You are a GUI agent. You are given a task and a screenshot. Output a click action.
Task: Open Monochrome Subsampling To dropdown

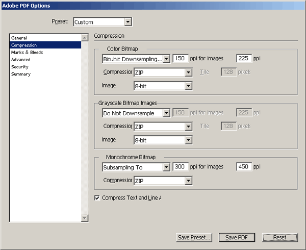(136, 167)
